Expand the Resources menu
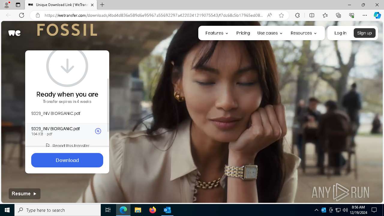 (x=304, y=33)
